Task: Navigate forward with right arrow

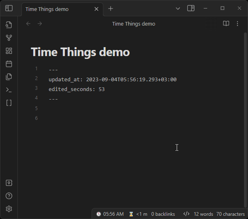Action: coord(40,24)
